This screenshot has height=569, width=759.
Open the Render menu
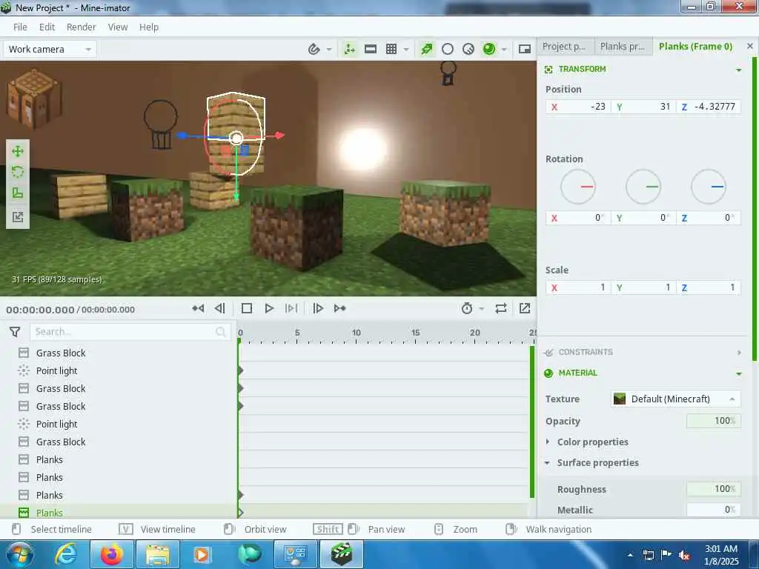click(x=82, y=27)
